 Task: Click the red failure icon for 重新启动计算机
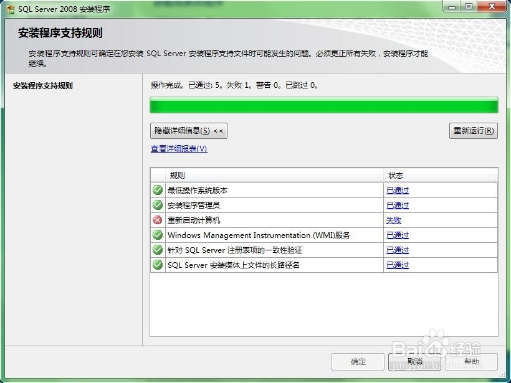157,220
